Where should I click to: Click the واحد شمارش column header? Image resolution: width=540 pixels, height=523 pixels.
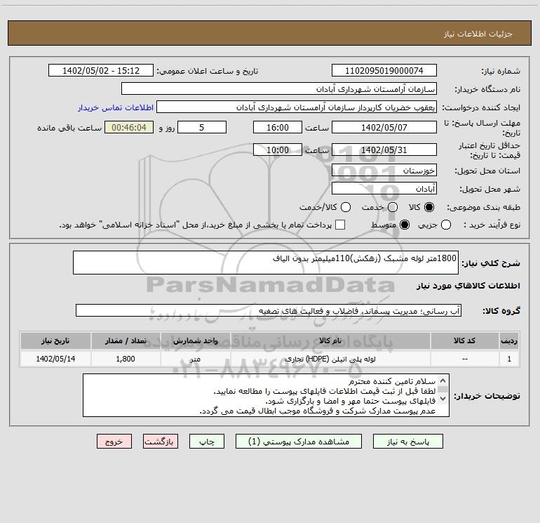[195, 341]
